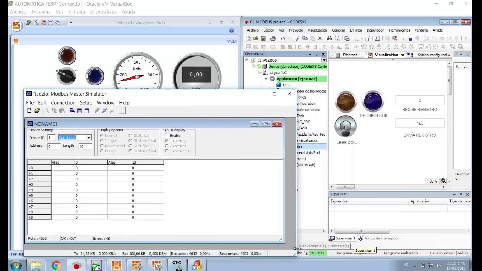Switch to Puntos de interrupción tab
The image size is (482, 271).
pyautogui.click(x=378, y=238)
